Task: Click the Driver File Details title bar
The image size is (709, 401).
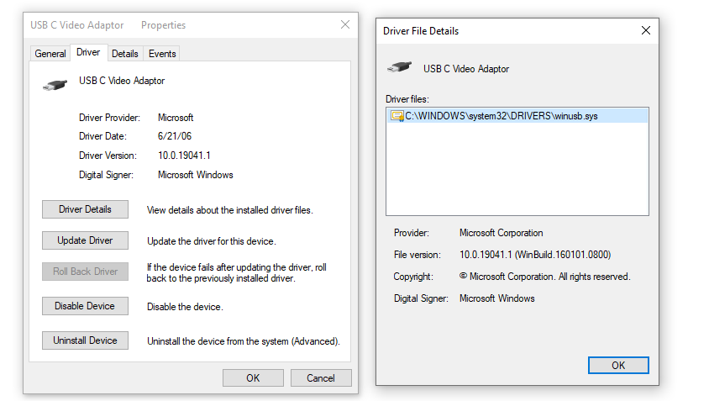Action: pos(504,30)
